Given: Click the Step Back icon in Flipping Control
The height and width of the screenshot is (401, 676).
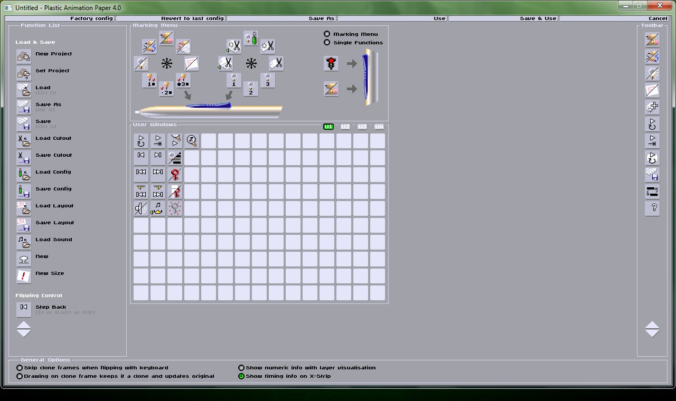Looking at the screenshot, I should click(x=24, y=310).
